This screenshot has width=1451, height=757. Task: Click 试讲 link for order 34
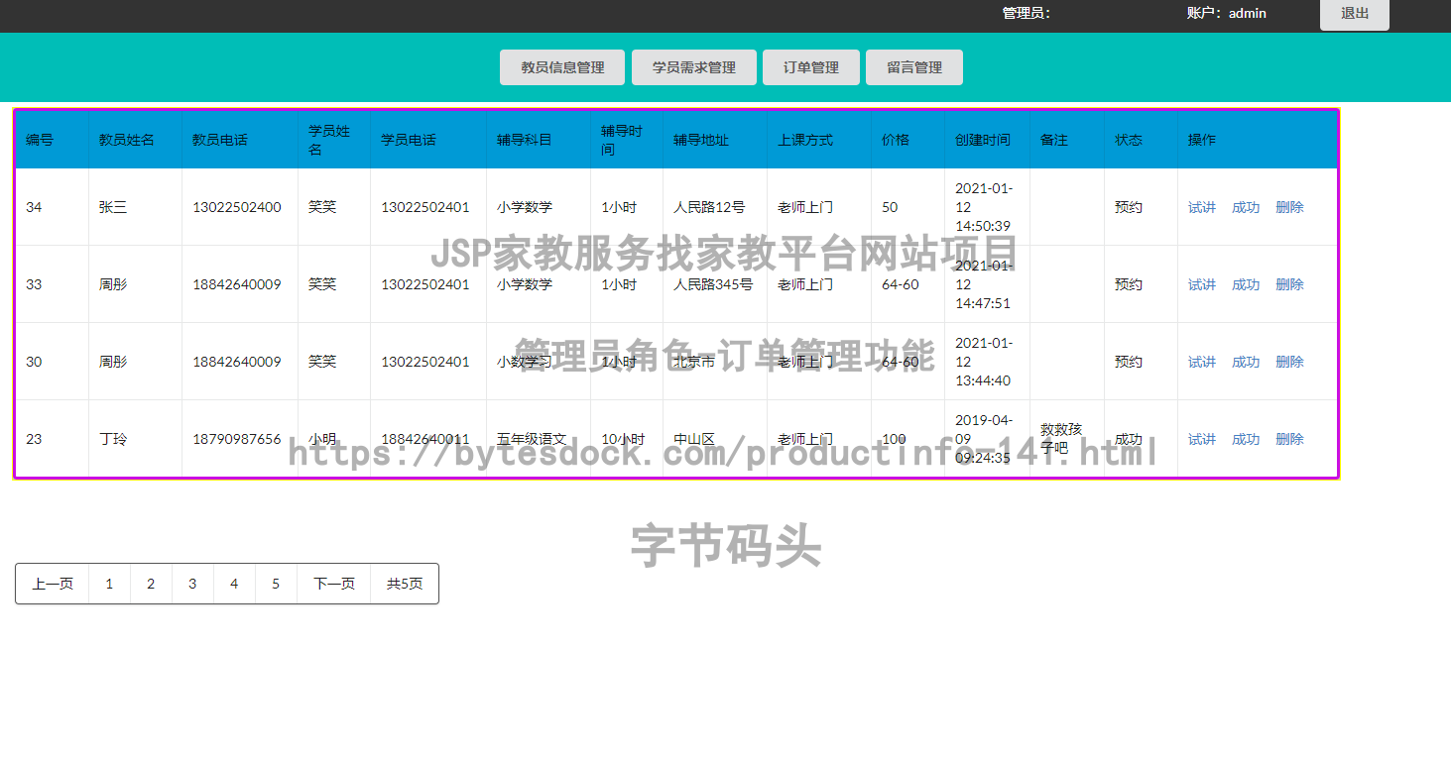click(x=1201, y=207)
